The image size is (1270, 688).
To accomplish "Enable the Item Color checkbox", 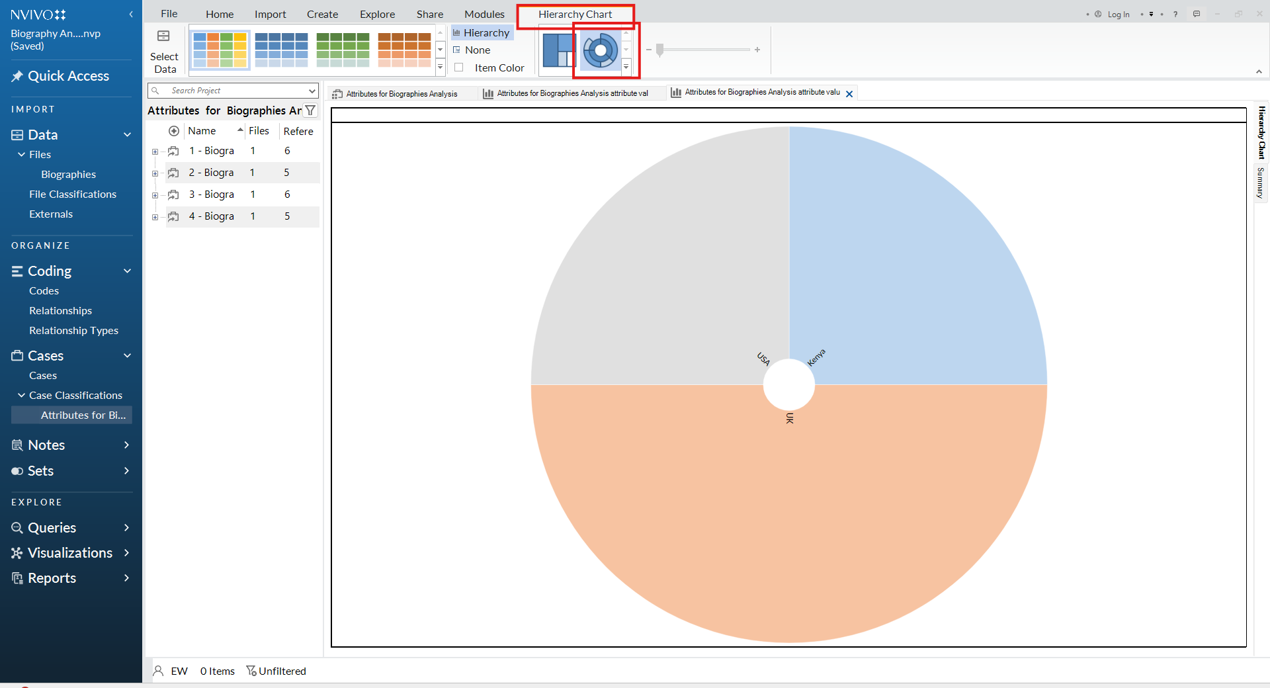I will coord(459,67).
